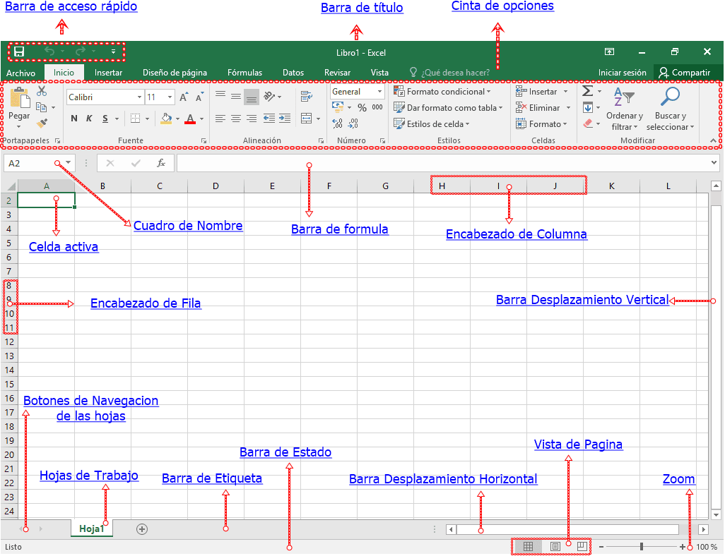Open the Vista tab

[x=379, y=72]
